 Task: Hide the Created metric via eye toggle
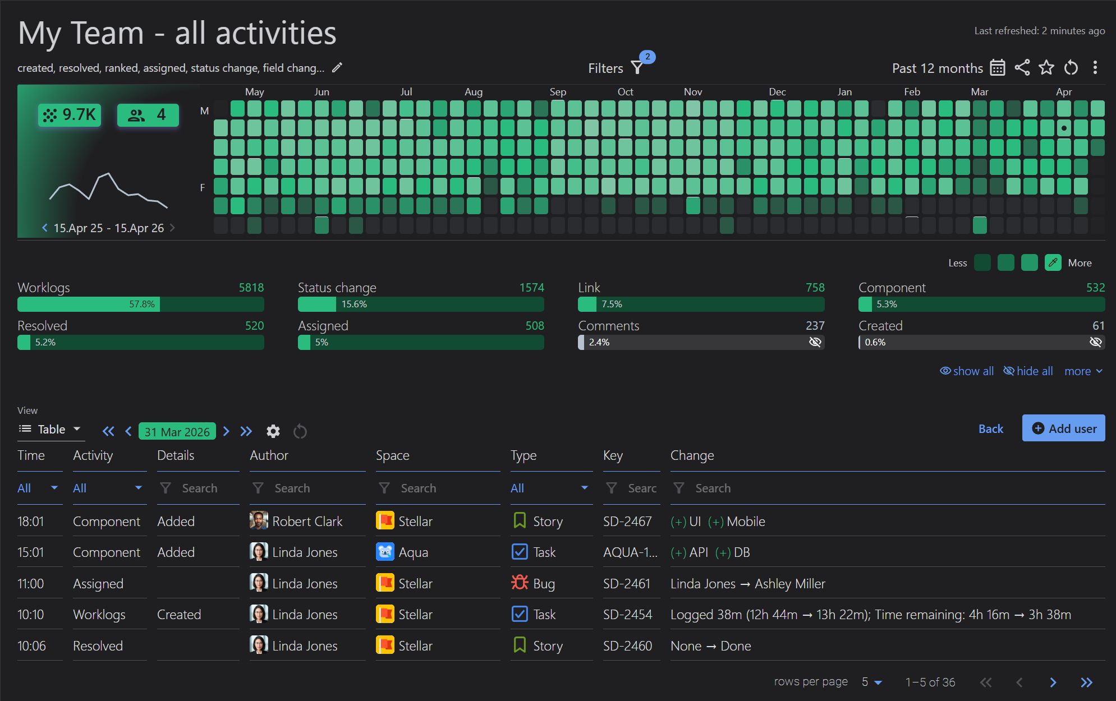pos(1095,342)
